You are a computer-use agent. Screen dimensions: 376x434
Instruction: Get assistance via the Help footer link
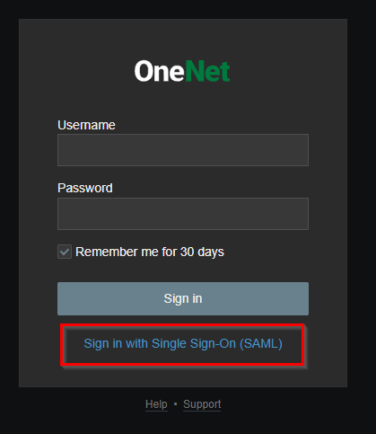[156, 404]
